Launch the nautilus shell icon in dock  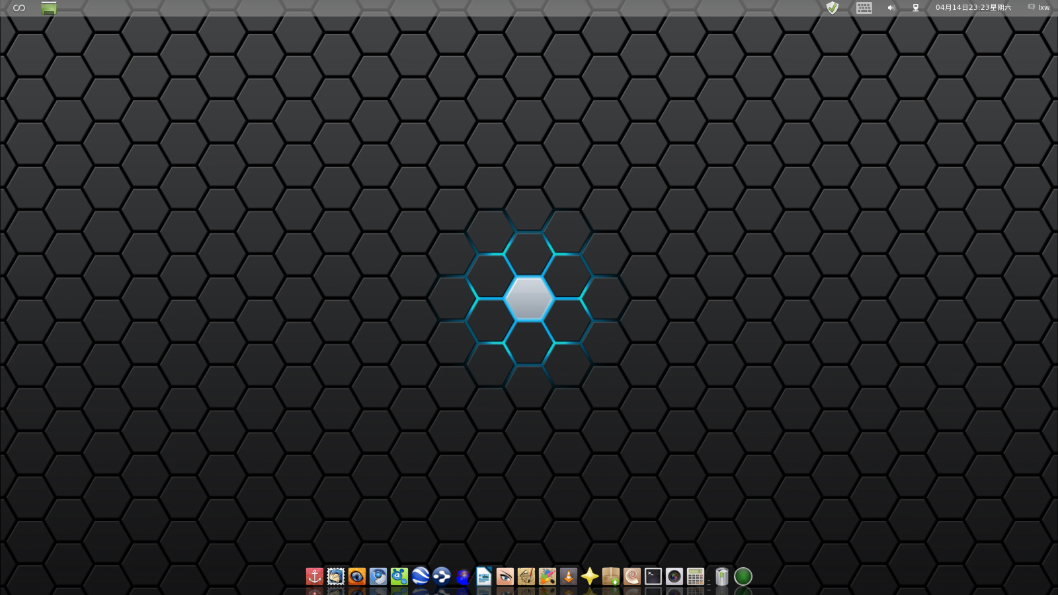click(632, 576)
